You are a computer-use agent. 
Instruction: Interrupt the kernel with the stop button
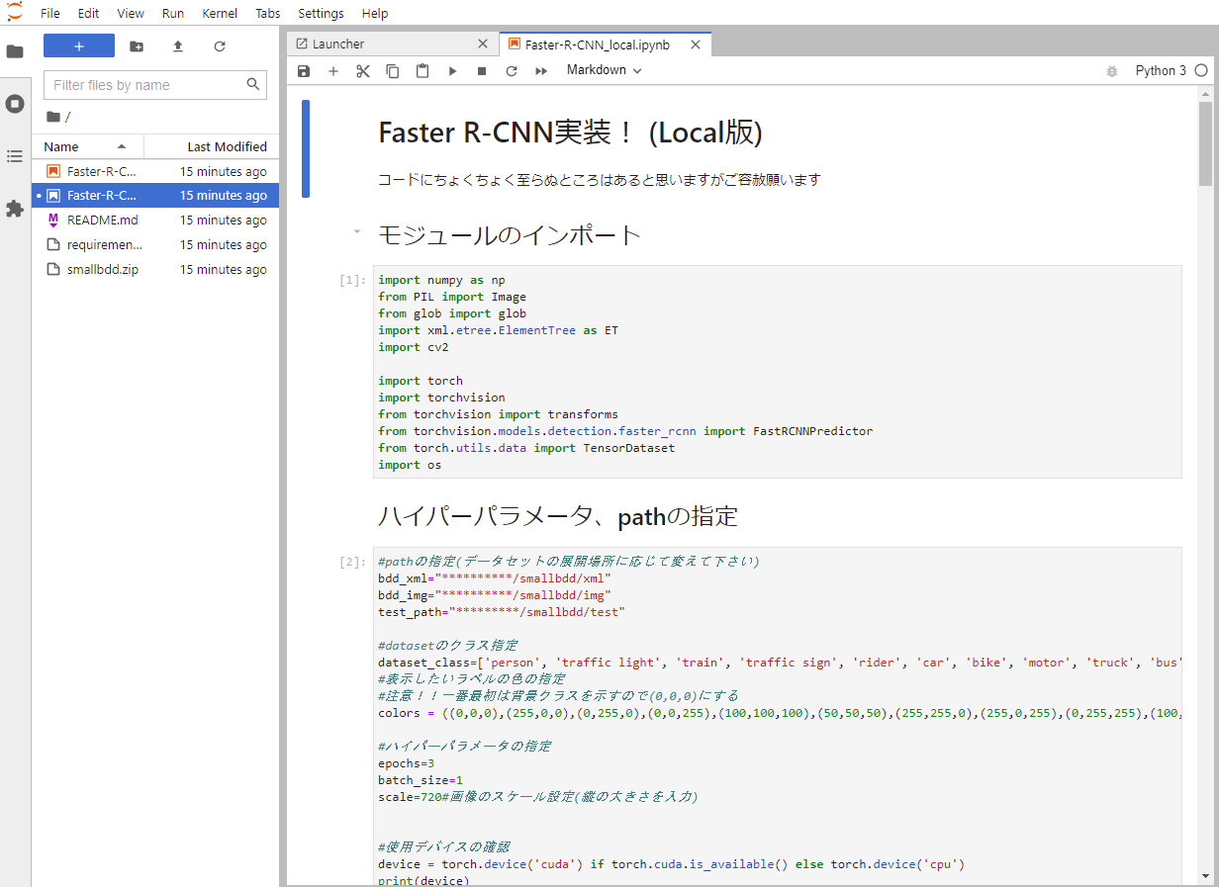(482, 71)
